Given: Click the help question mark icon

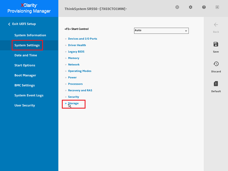Looking at the screenshot, I should [x=204, y=7].
